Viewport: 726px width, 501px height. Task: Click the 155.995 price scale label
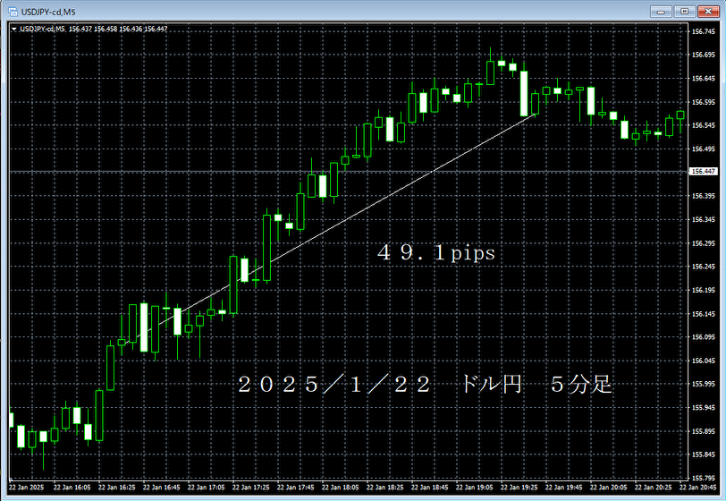tap(704, 384)
